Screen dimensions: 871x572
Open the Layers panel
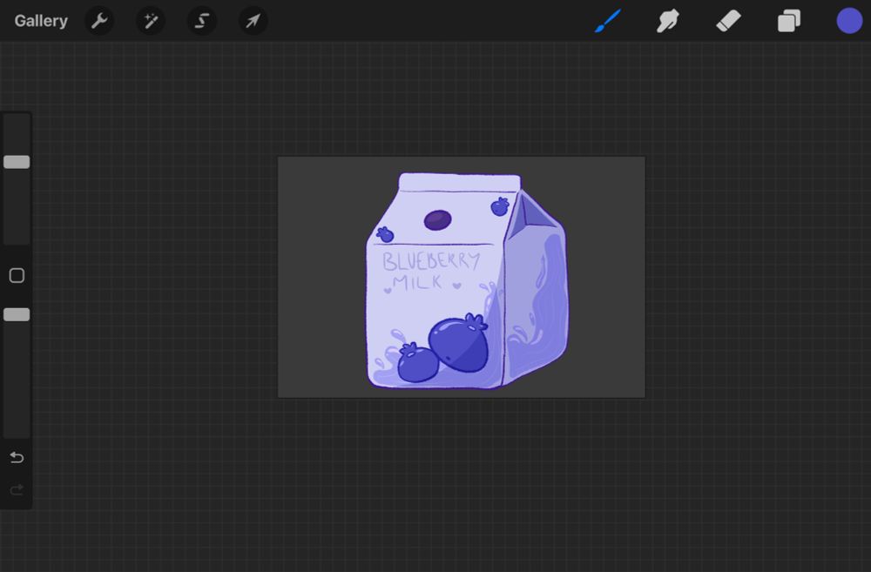point(788,21)
